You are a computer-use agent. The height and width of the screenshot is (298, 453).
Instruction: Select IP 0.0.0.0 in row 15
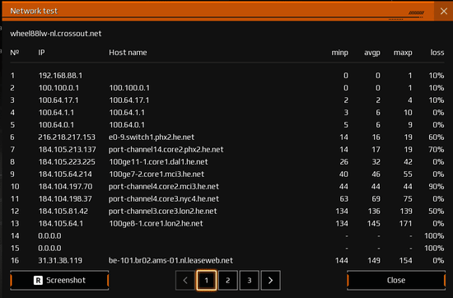[49, 249]
